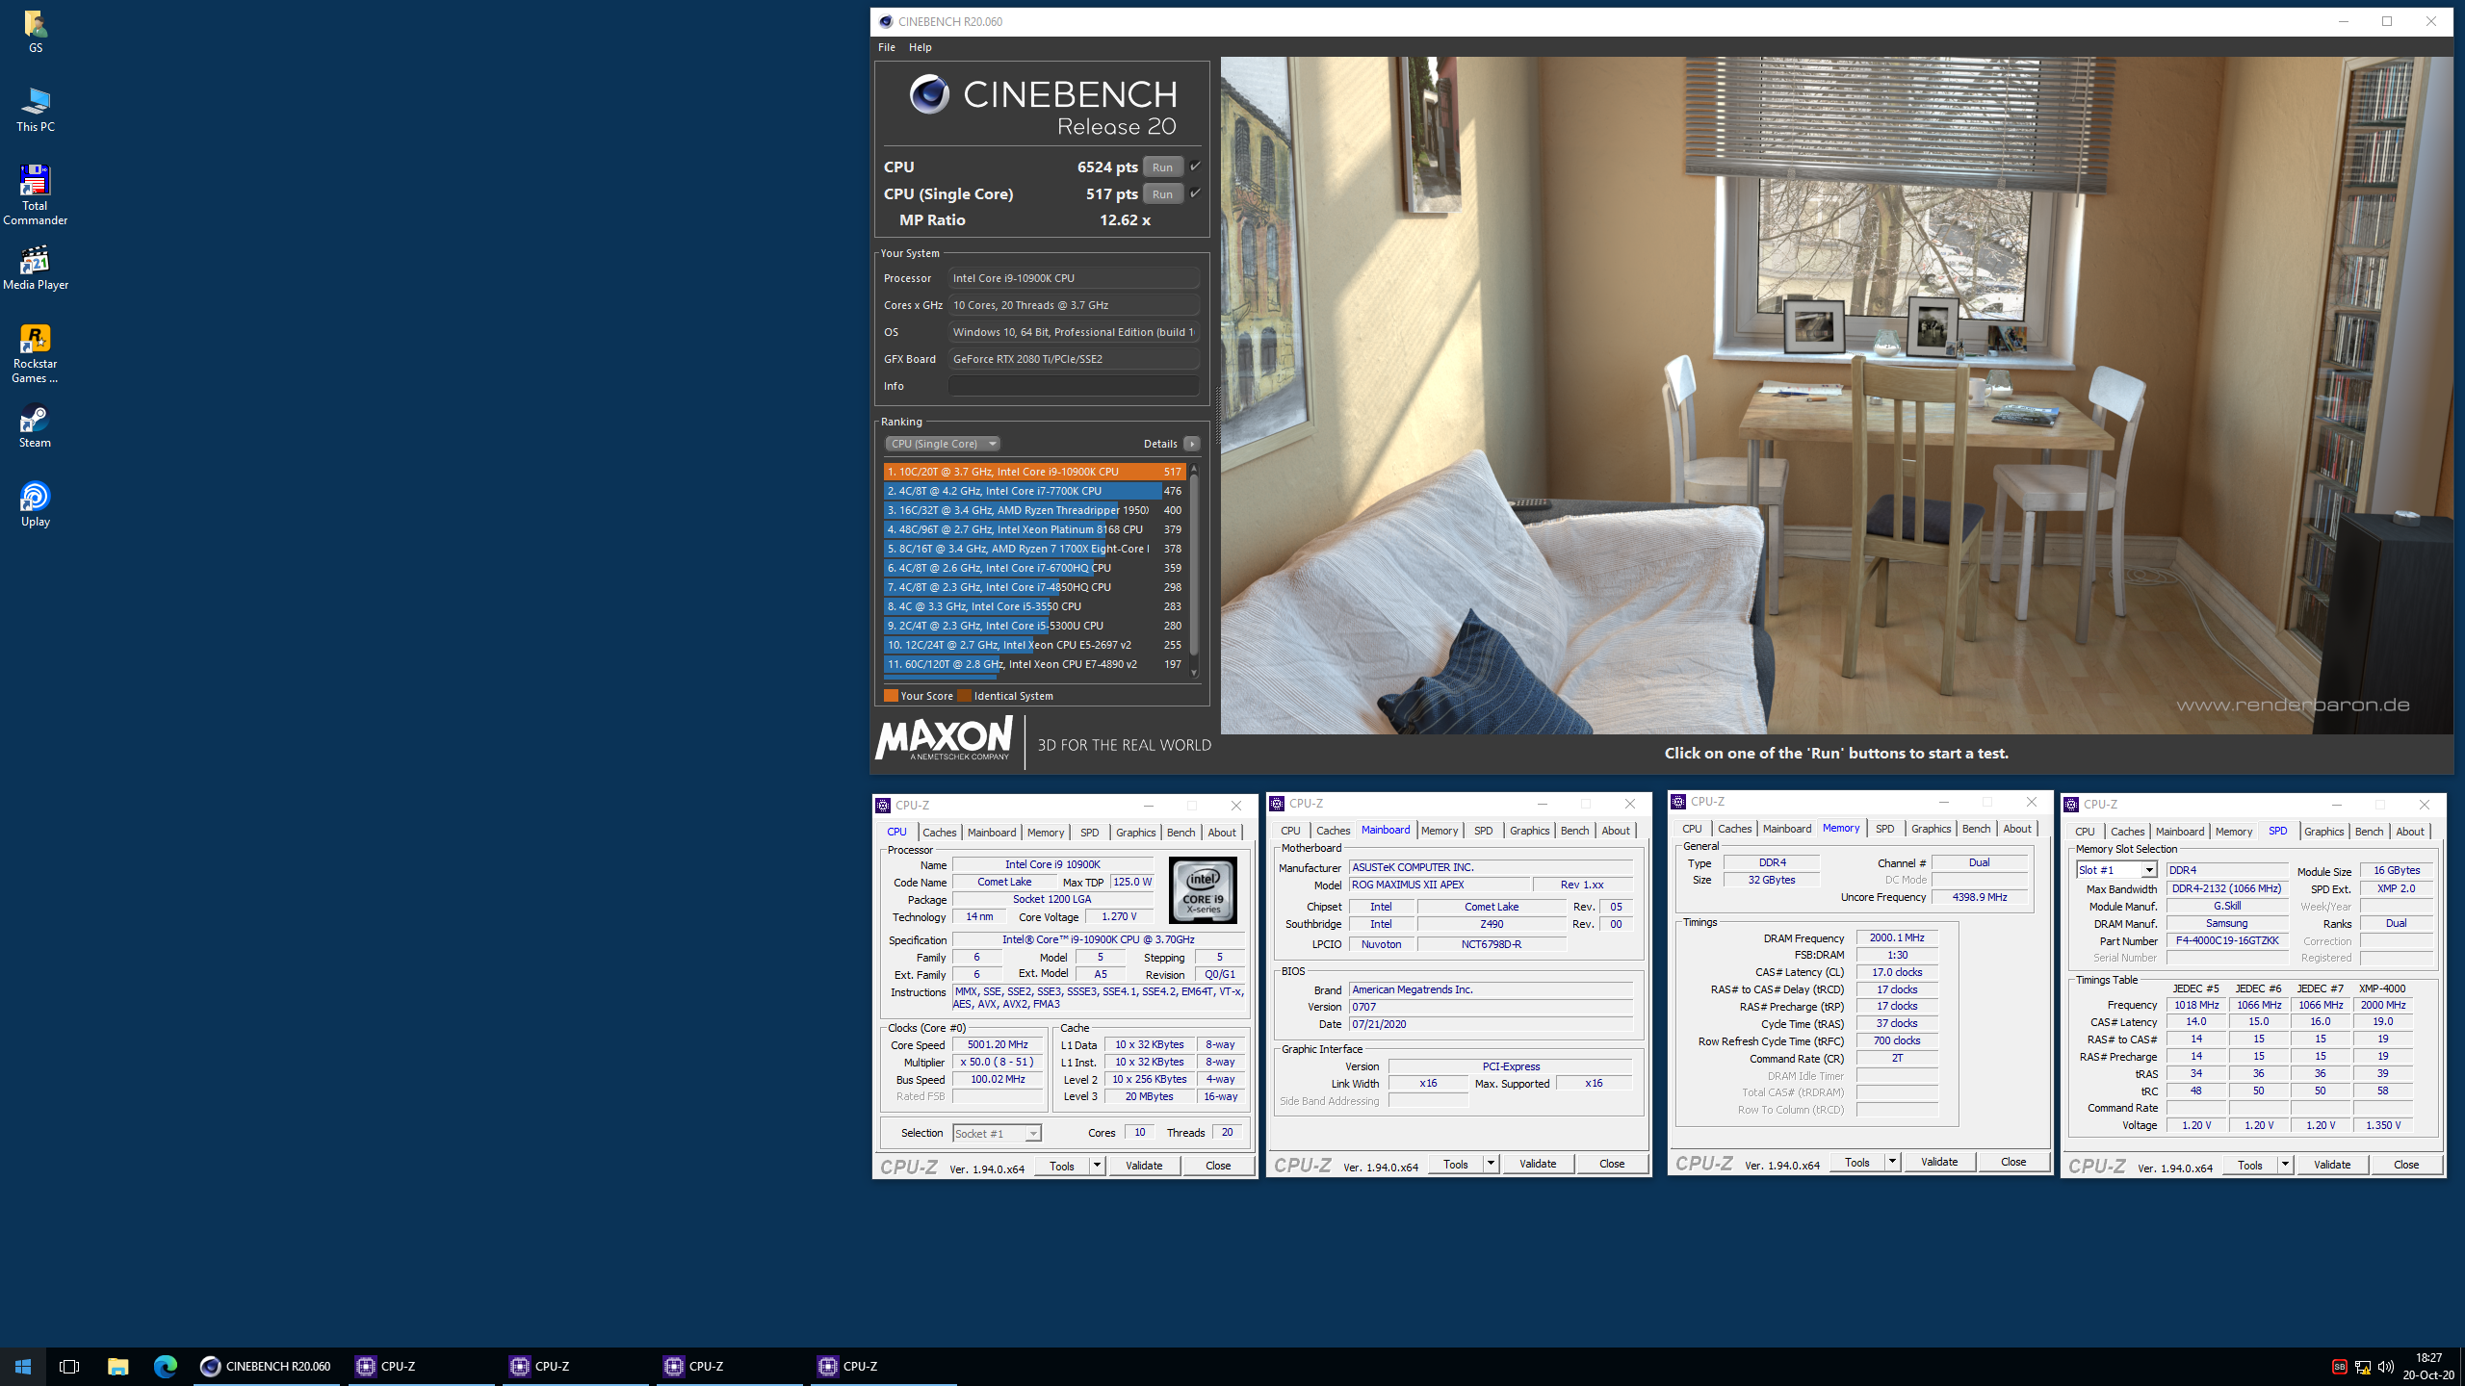
Task: Open Task View on the taskbar
Action: pyautogui.click(x=69, y=1366)
